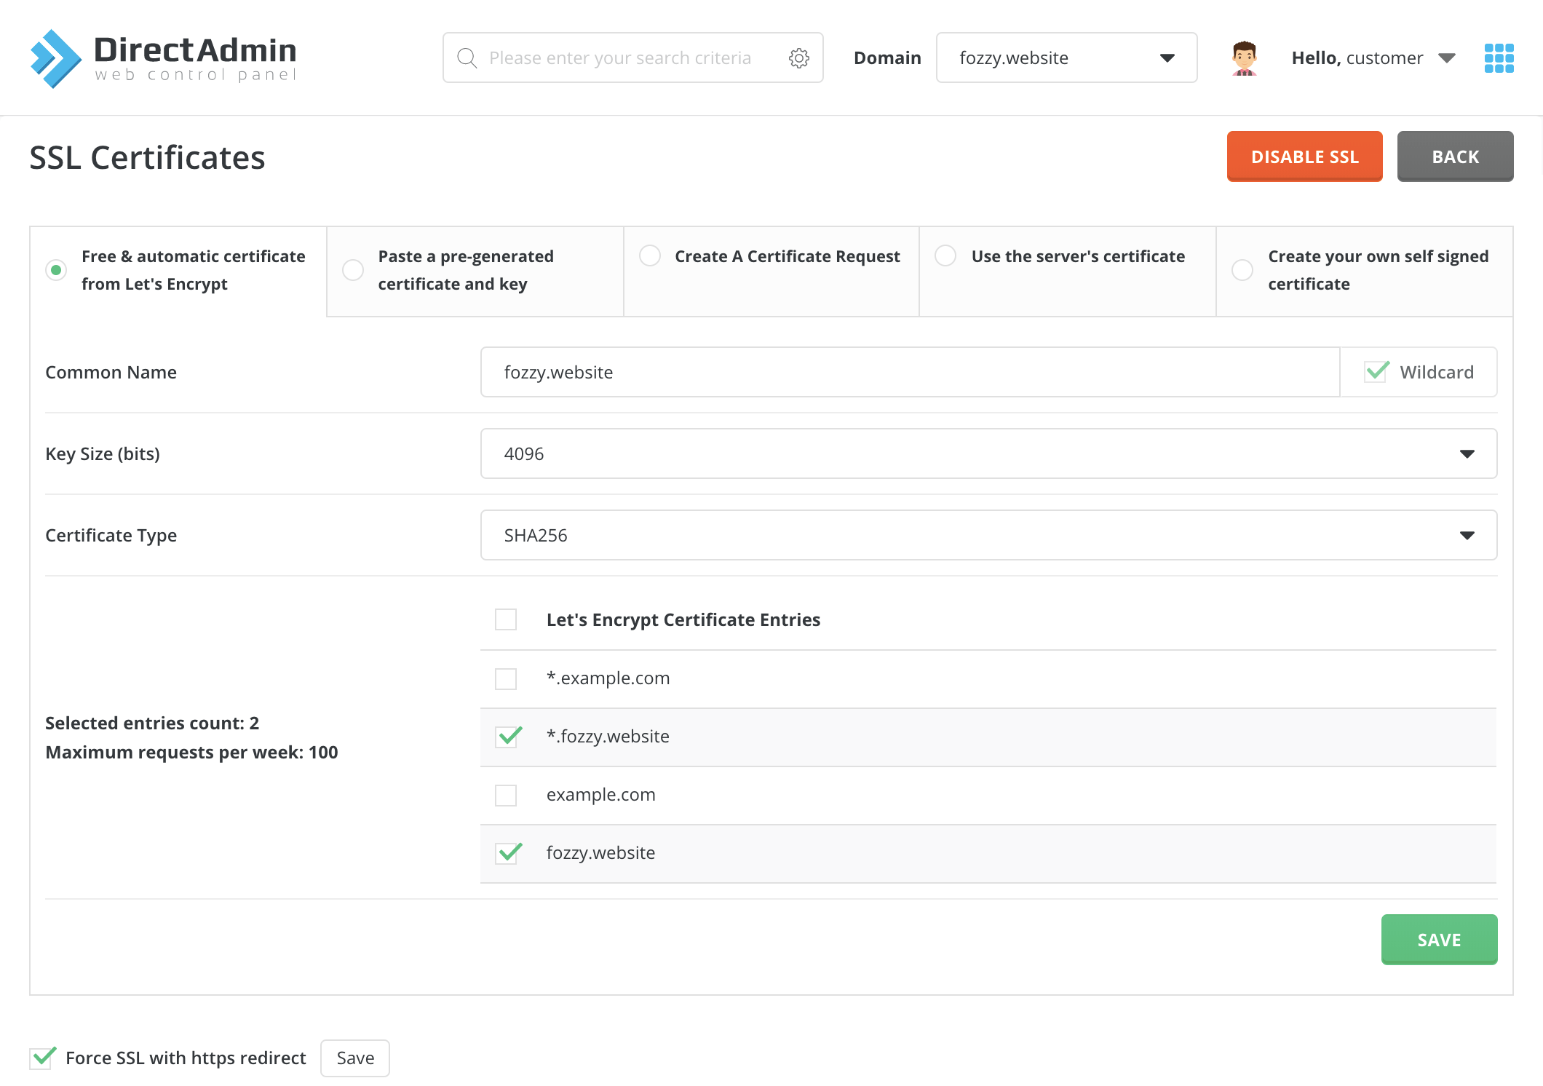Click the green SAVE button
Screen dimensions: 1543x1086
coord(1439,940)
